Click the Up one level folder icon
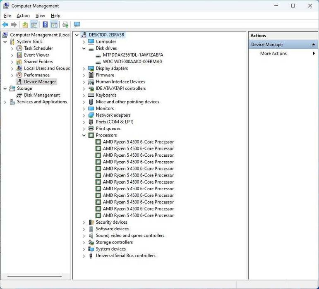The image size is (319, 289). point(25,25)
